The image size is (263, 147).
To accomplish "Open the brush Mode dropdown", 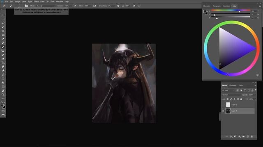I will [x=46, y=6].
